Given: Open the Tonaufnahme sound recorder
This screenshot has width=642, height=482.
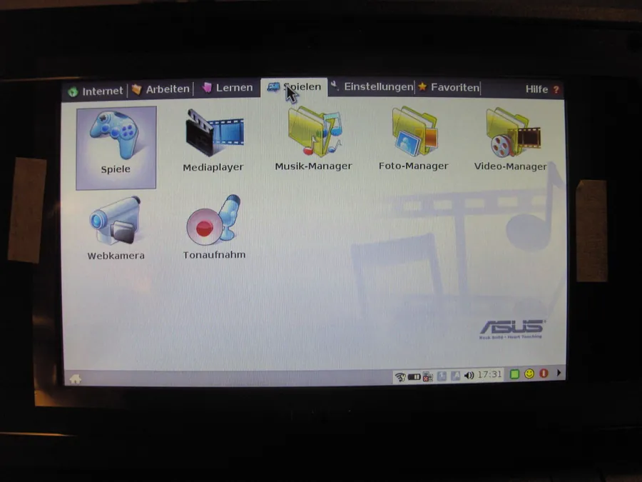Looking at the screenshot, I should pos(214,227).
